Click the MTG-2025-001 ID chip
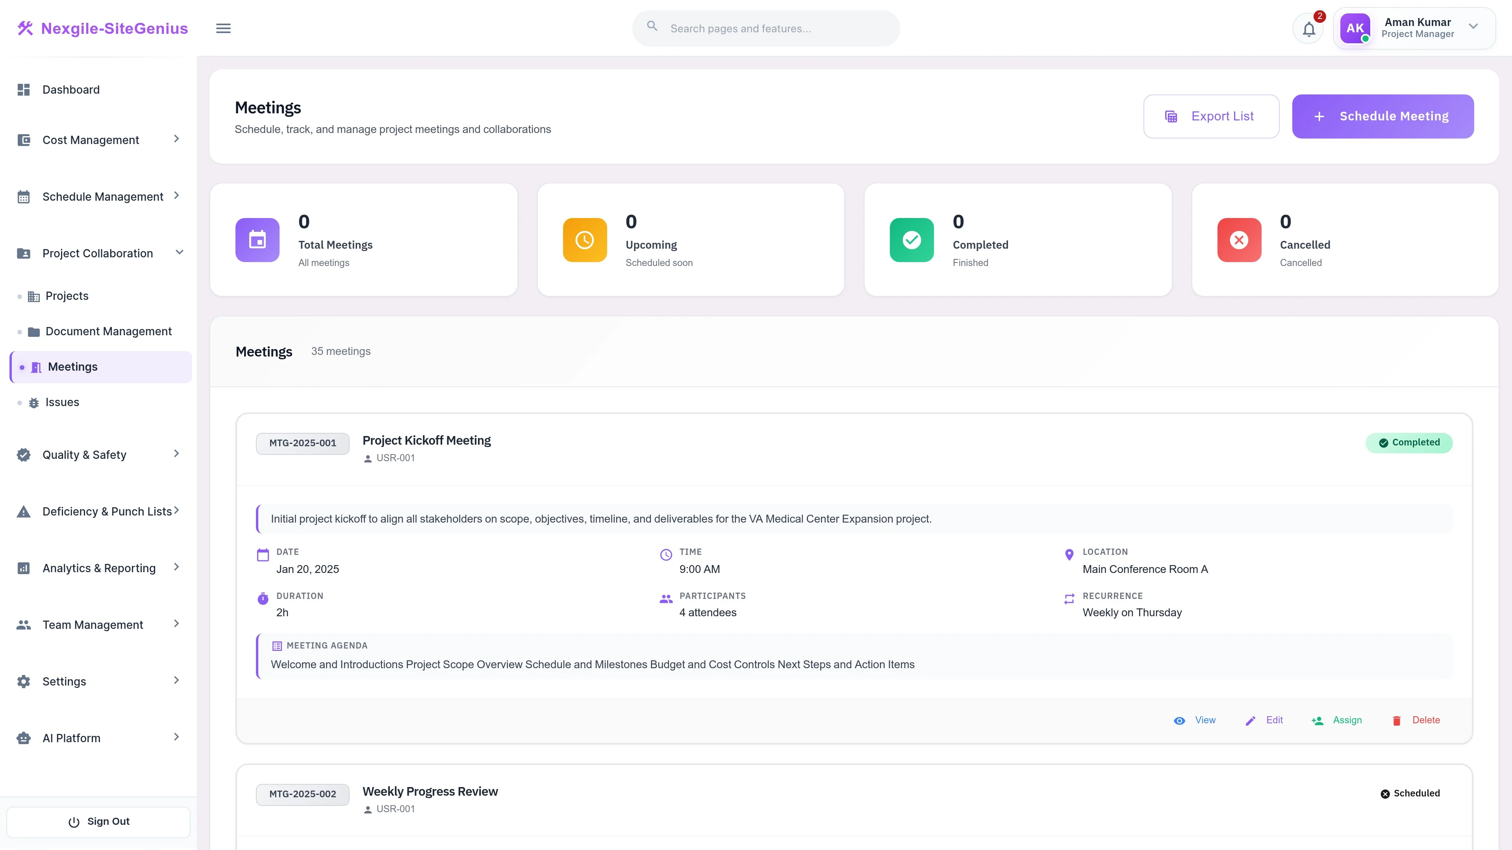This screenshot has height=850, width=1512. coord(302,443)
